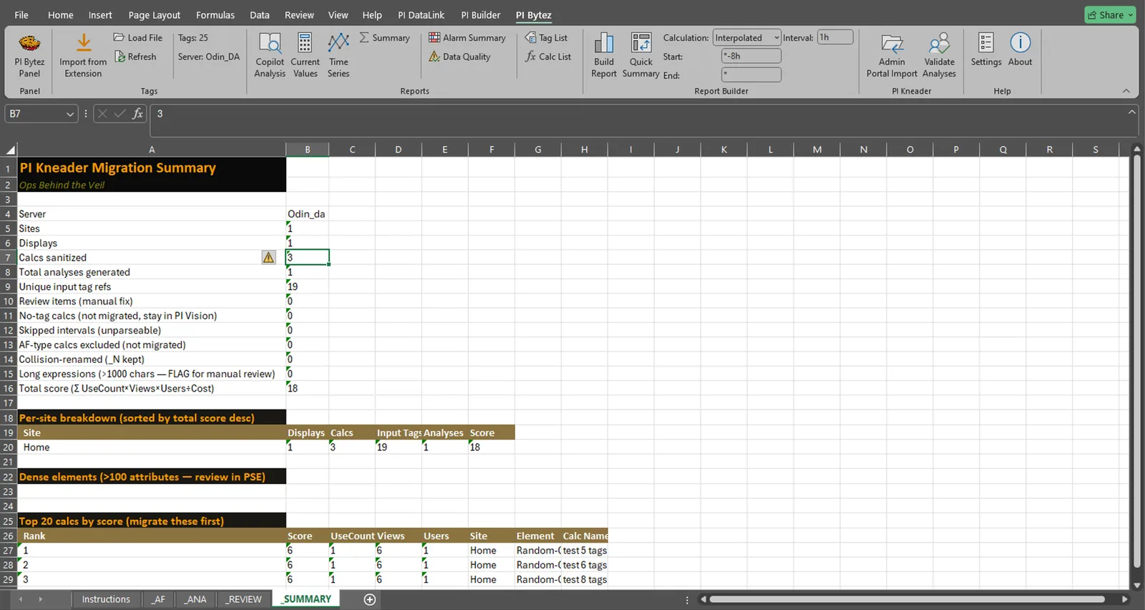Run Validate Analyses

pyautogui.click(x=939, y=55)
